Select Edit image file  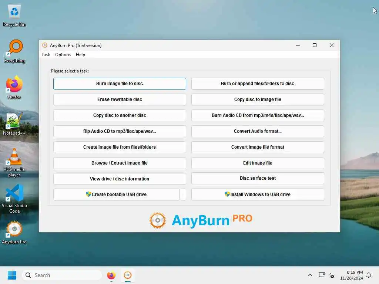coord(258,163)
